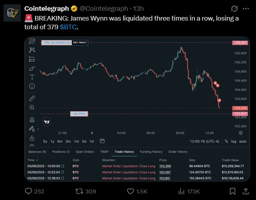Collapse the drawing toolbar arrow
Image resolution: width=256 pixels, height=200 pixels.
point(38,129)
